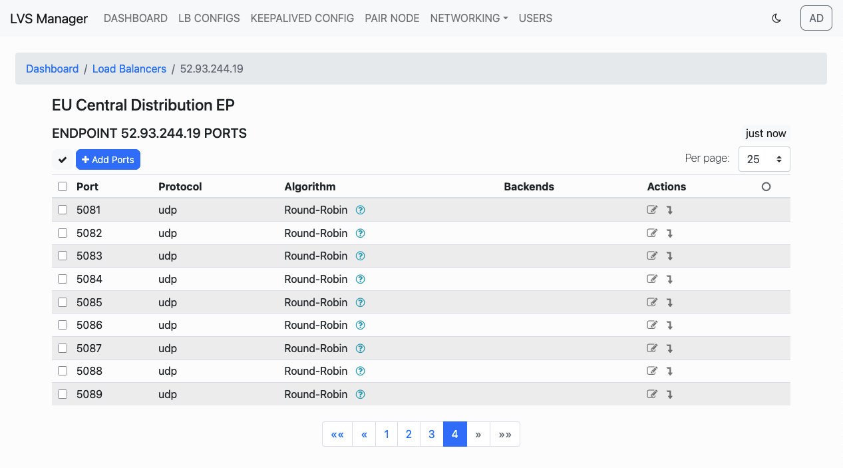Go to previous page of ports
This screenshot has width=843, height=468.
364,434
